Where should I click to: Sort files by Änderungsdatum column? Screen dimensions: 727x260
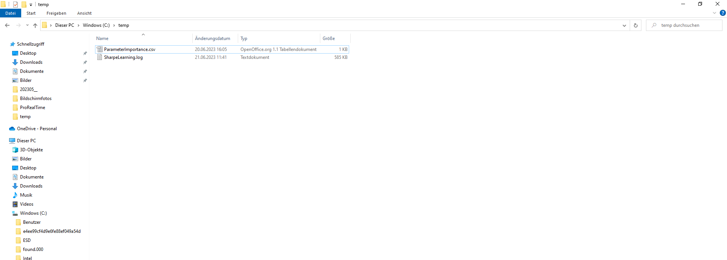coord(212,38)
